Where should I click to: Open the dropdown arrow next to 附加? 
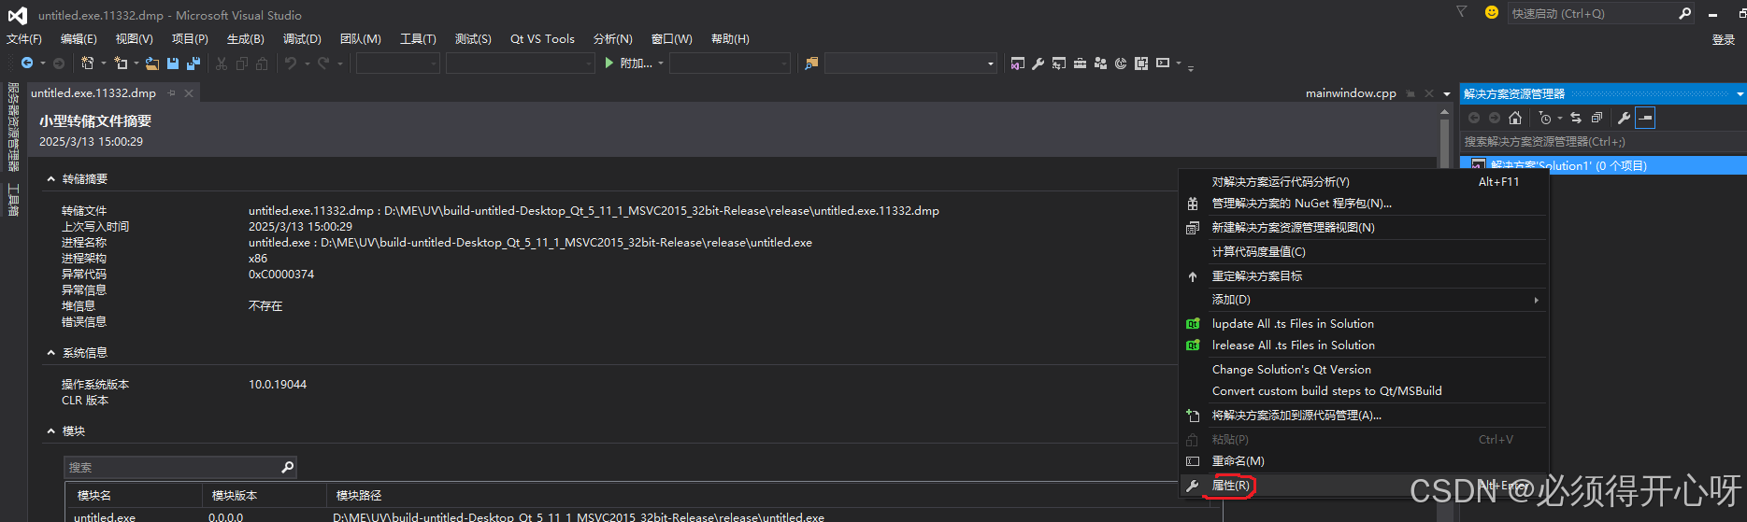coord(661,63)
